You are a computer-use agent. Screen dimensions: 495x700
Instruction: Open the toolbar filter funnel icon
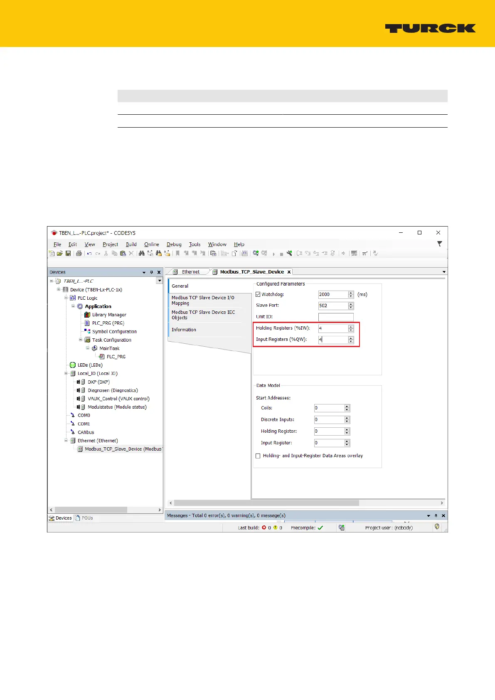coord(439,244)
